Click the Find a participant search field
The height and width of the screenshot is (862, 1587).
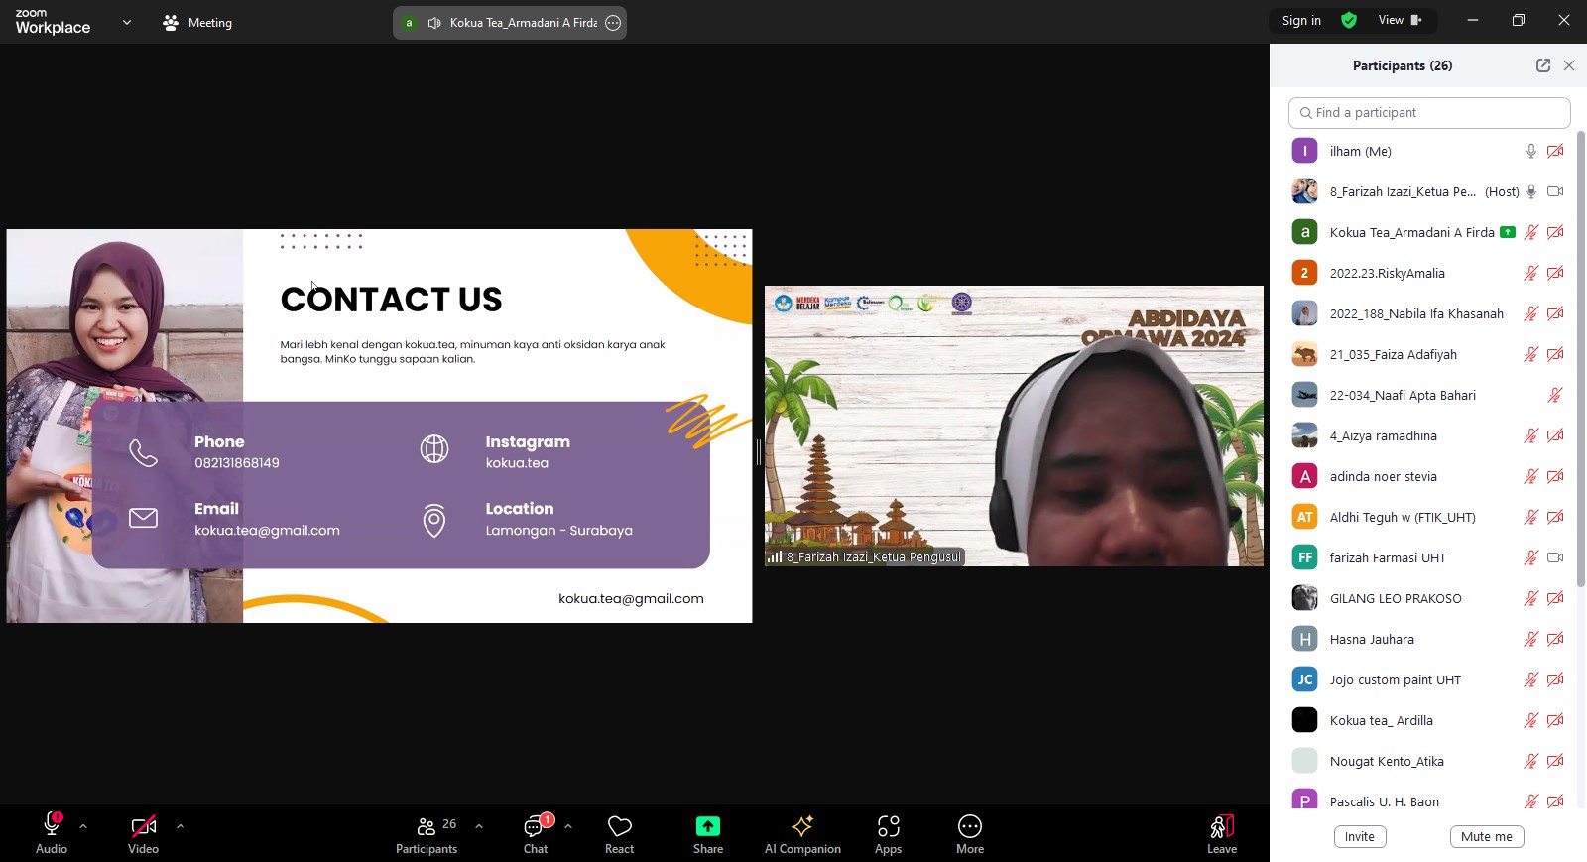point(1428,113)
